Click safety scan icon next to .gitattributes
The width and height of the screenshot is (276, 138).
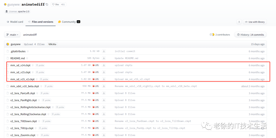pos(28,51)
